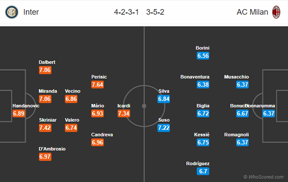Click Kessié's 6.75 rating badge
This screenshot has width=288, height=182.
coord(203,142)
